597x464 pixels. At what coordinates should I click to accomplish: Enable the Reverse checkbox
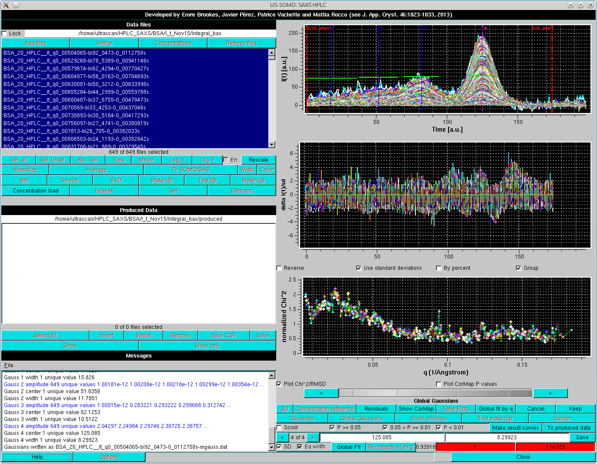coord(279,268)
